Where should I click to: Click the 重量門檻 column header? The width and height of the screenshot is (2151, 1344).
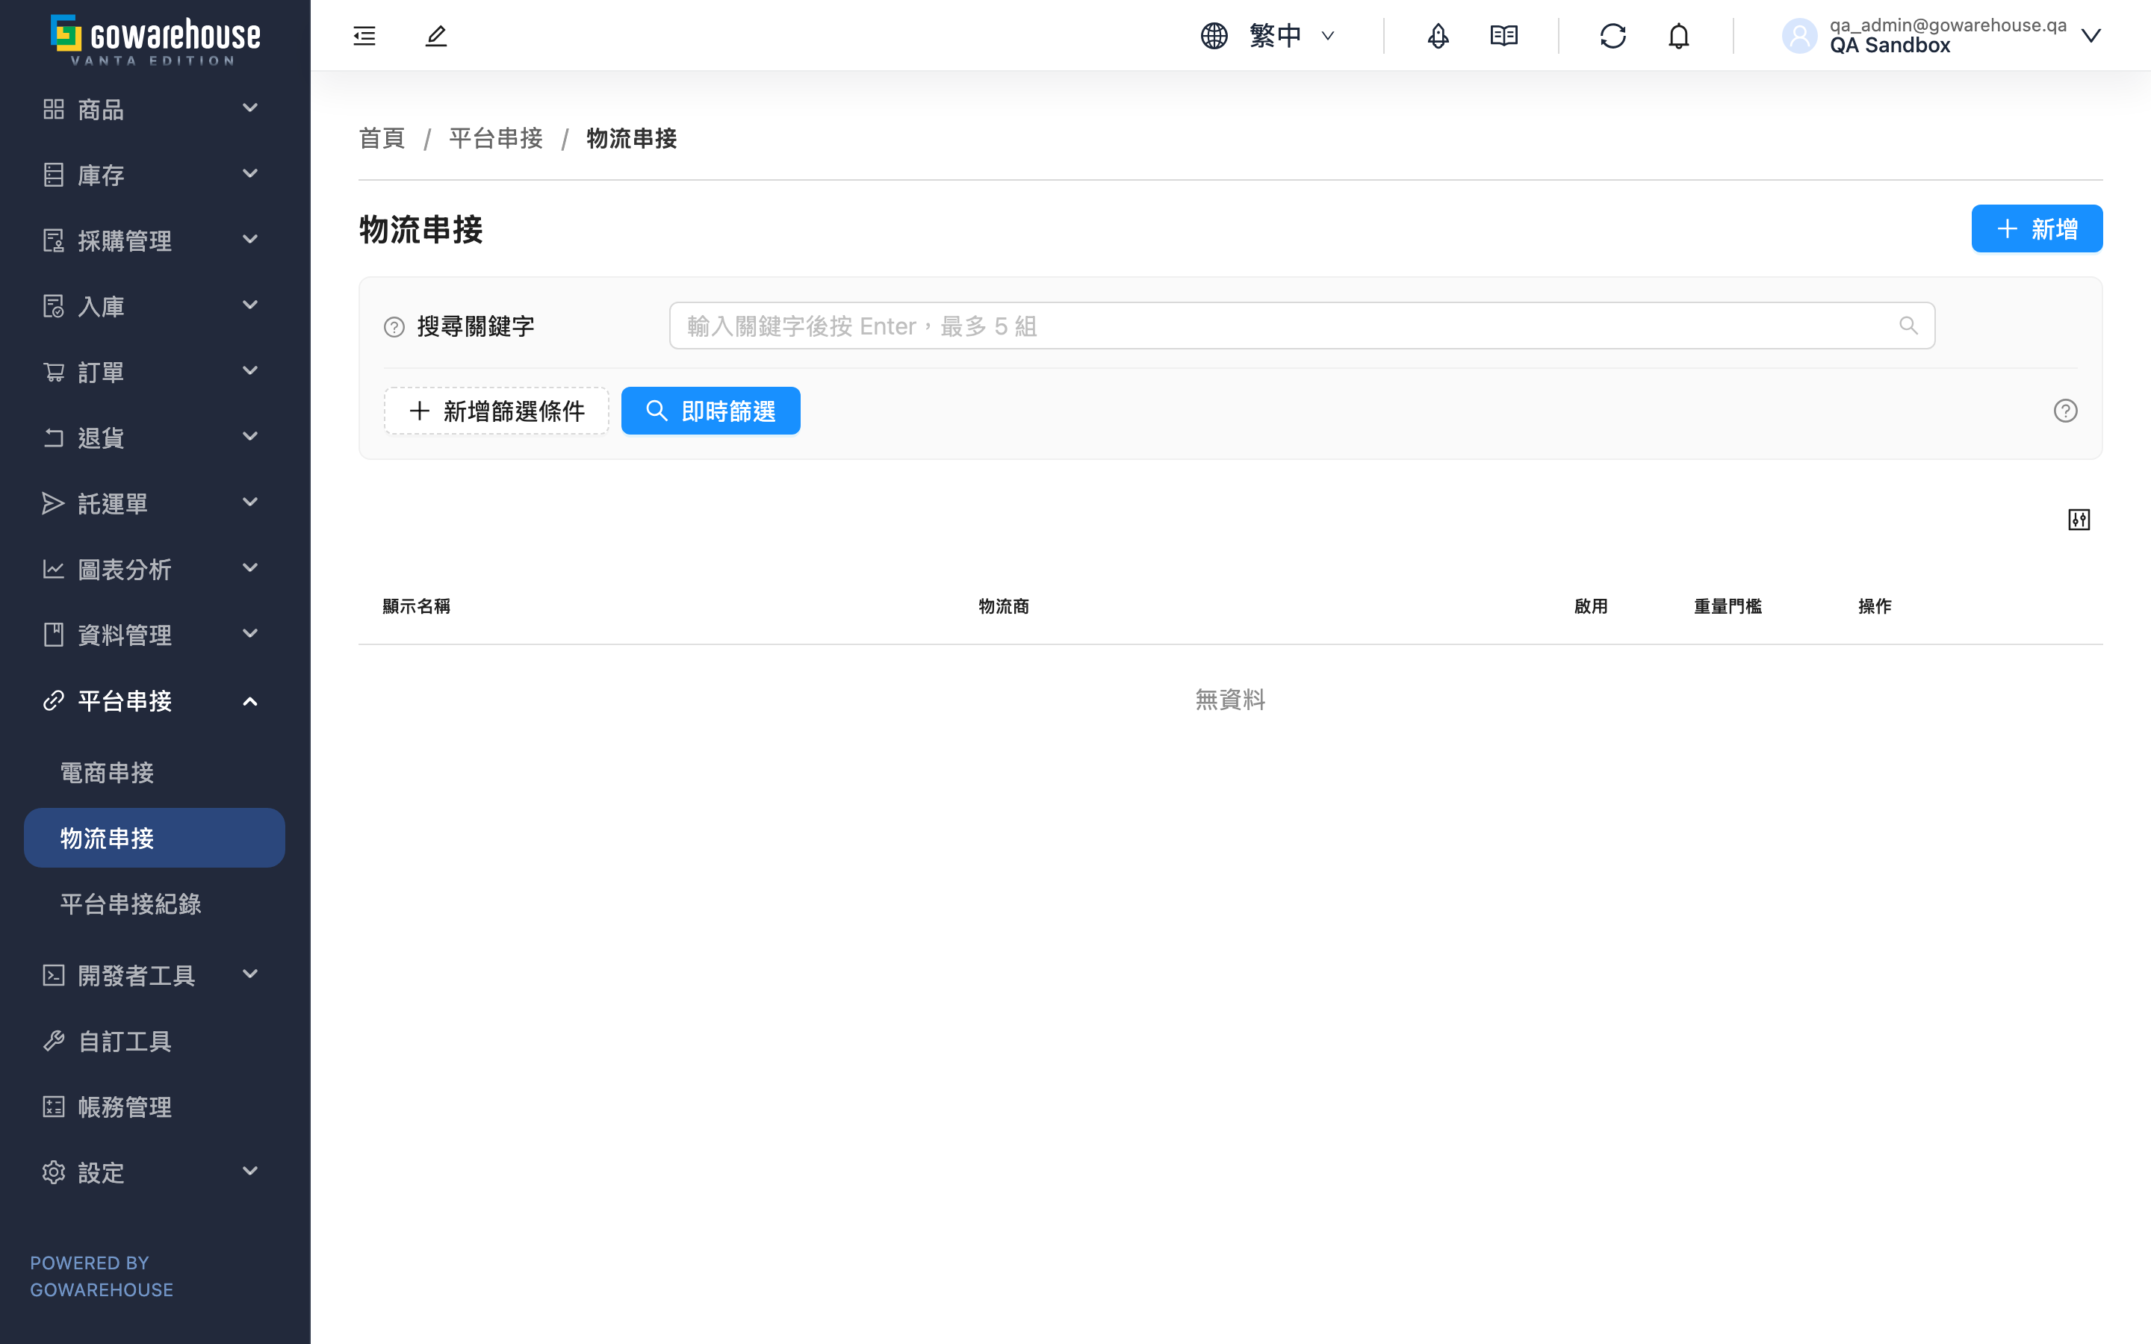[1727, 606]
